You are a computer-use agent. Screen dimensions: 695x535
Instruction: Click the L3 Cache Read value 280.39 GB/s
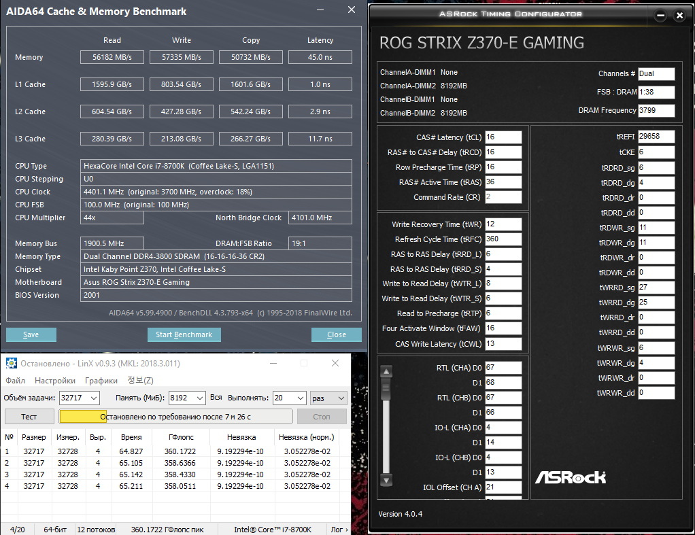tap(112, 139)
